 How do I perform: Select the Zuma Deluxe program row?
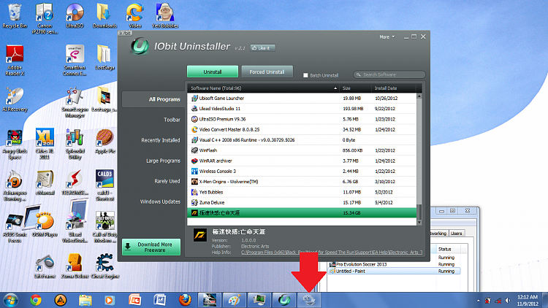coord(302,203)
